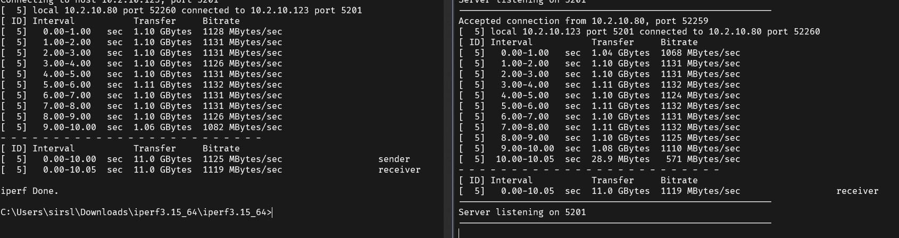Click the blinking cursor in the server pane
Viewport: 899px width, 238px height.
click(459, 233)
